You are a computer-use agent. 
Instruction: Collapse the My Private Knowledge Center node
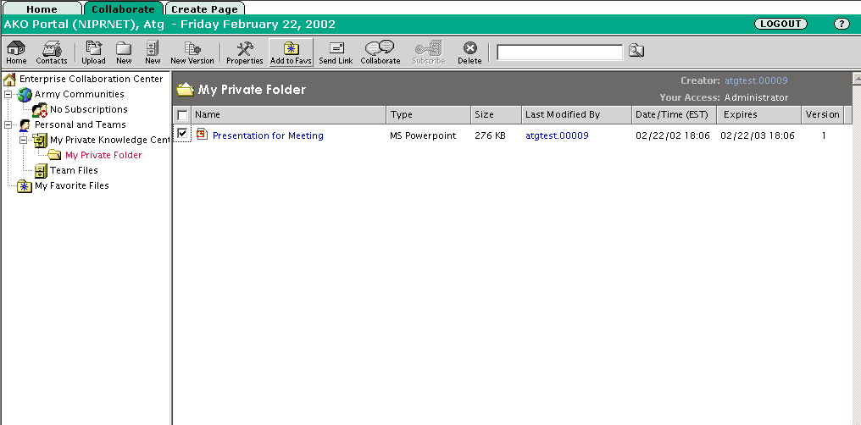(x=25, y=141)
